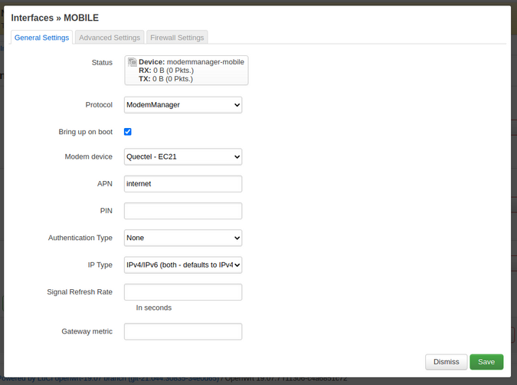Dismiss the interface dialog

click(x=446, y=362)
